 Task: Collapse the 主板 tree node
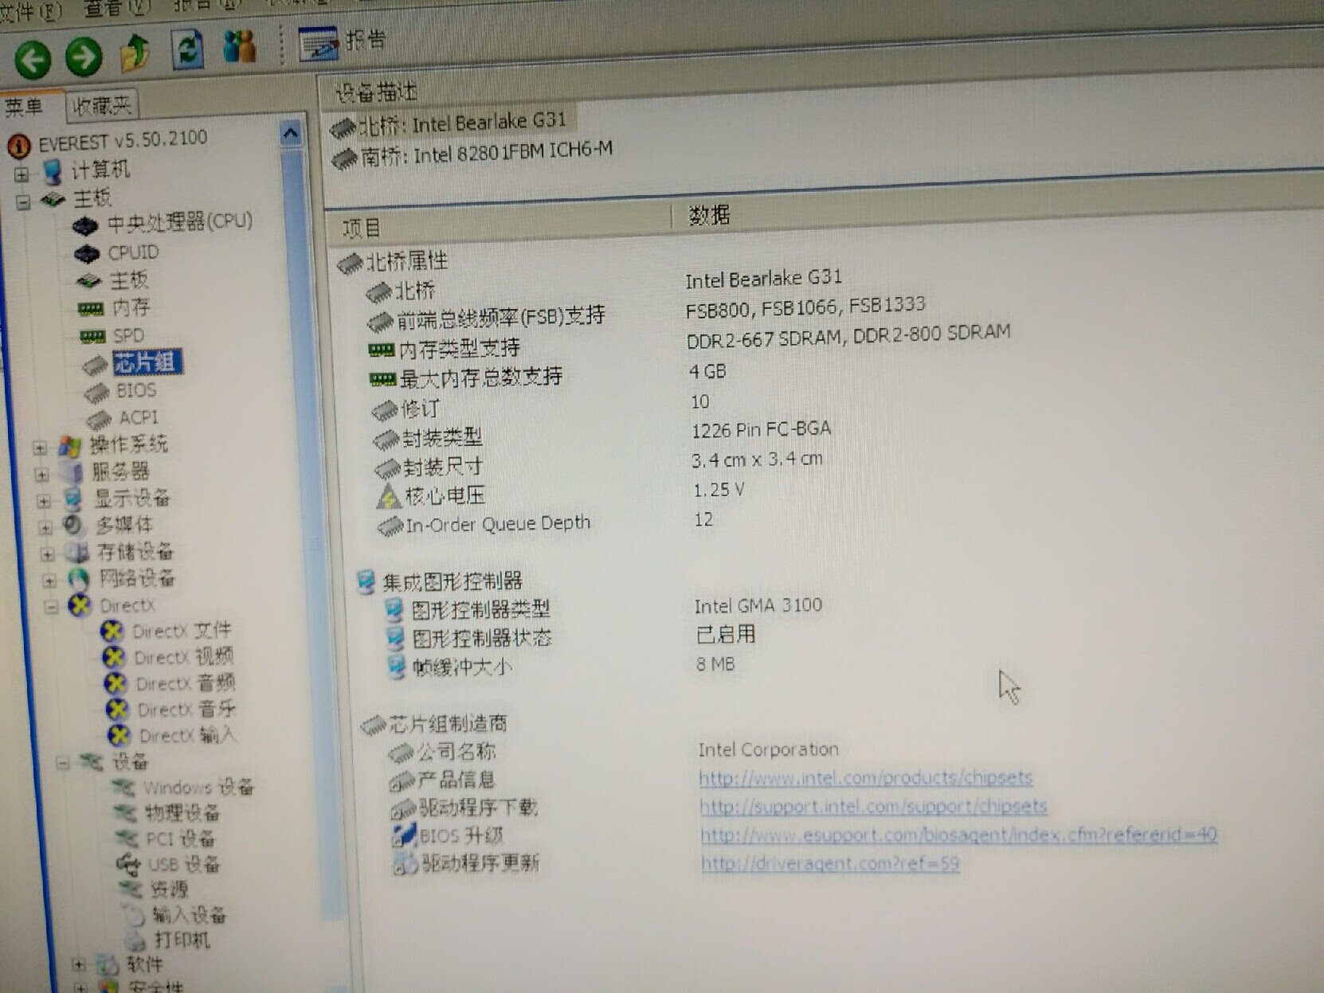pos(23,202)
